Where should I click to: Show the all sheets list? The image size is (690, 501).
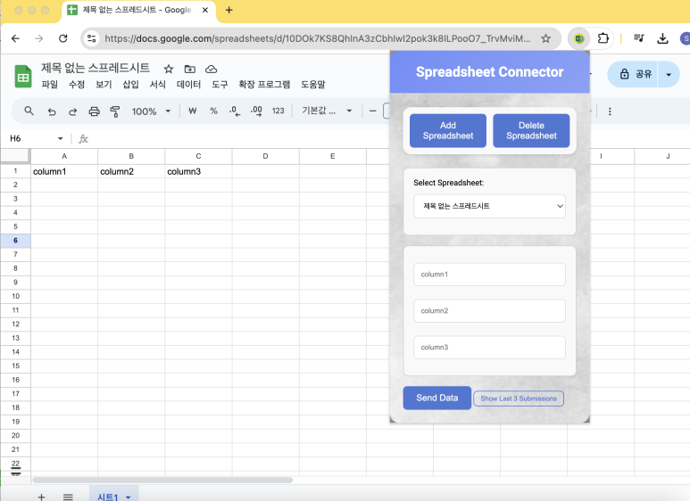pyautogui.click(x=68, y=497)
